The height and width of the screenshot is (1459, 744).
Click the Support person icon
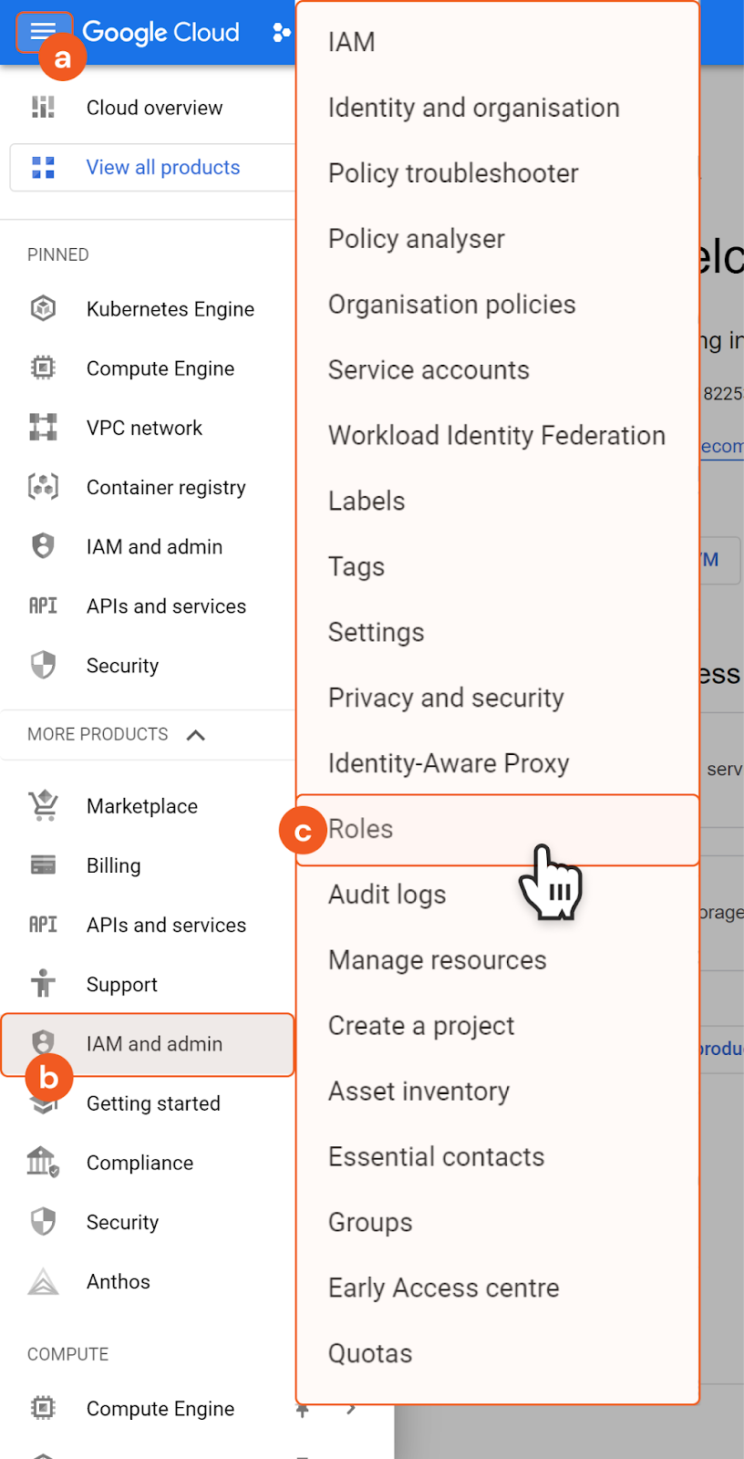coord(43,984)
